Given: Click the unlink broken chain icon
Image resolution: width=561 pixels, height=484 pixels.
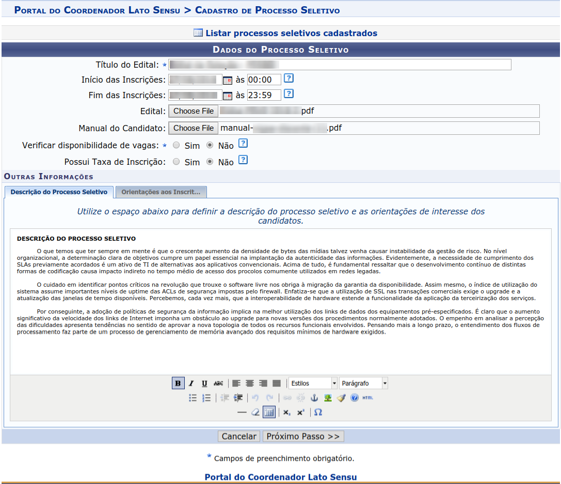Looking at the screenshot, I should [301, 398].
